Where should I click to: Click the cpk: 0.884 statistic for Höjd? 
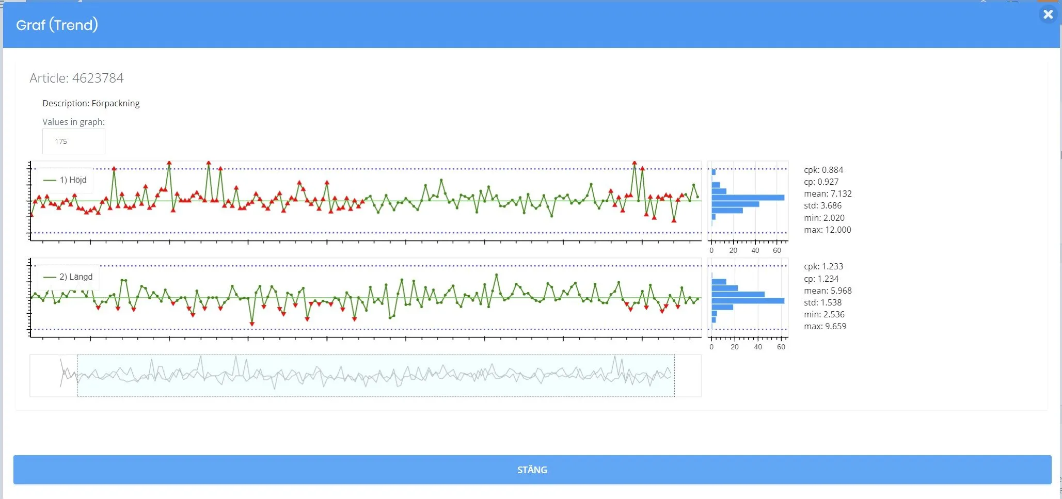(x=823, y=170)
